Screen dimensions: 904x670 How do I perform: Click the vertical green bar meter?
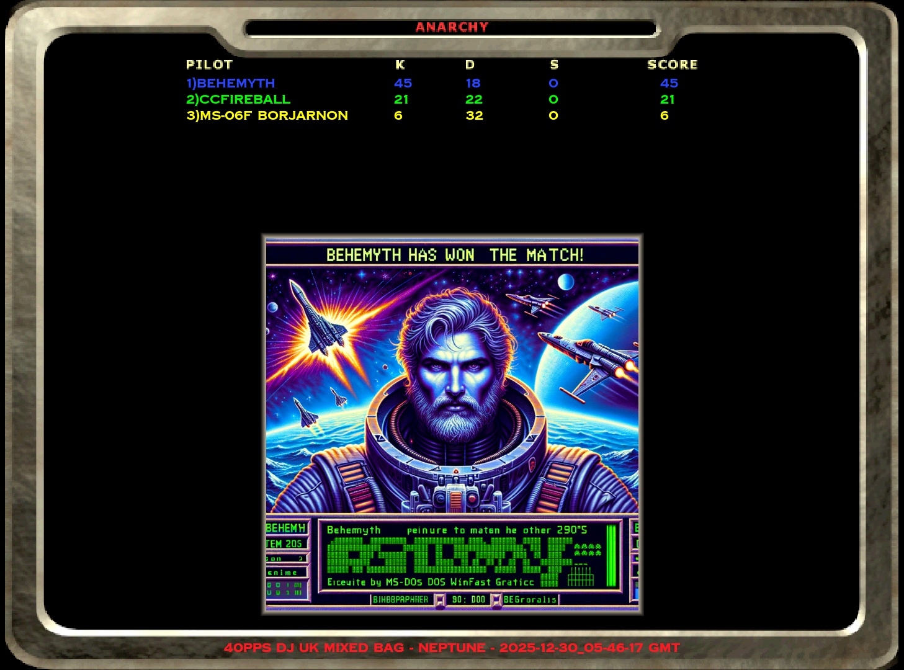point(611,555)
